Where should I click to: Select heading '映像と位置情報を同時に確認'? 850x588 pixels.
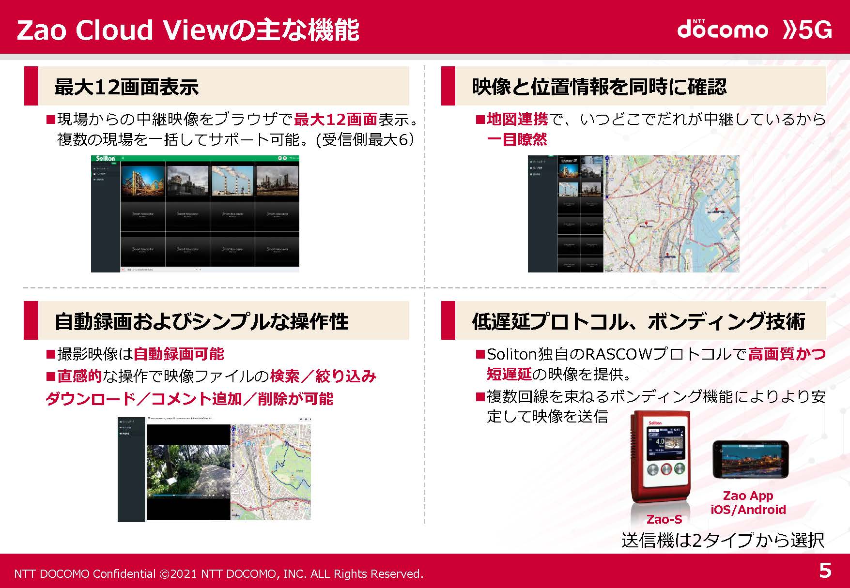600,87
